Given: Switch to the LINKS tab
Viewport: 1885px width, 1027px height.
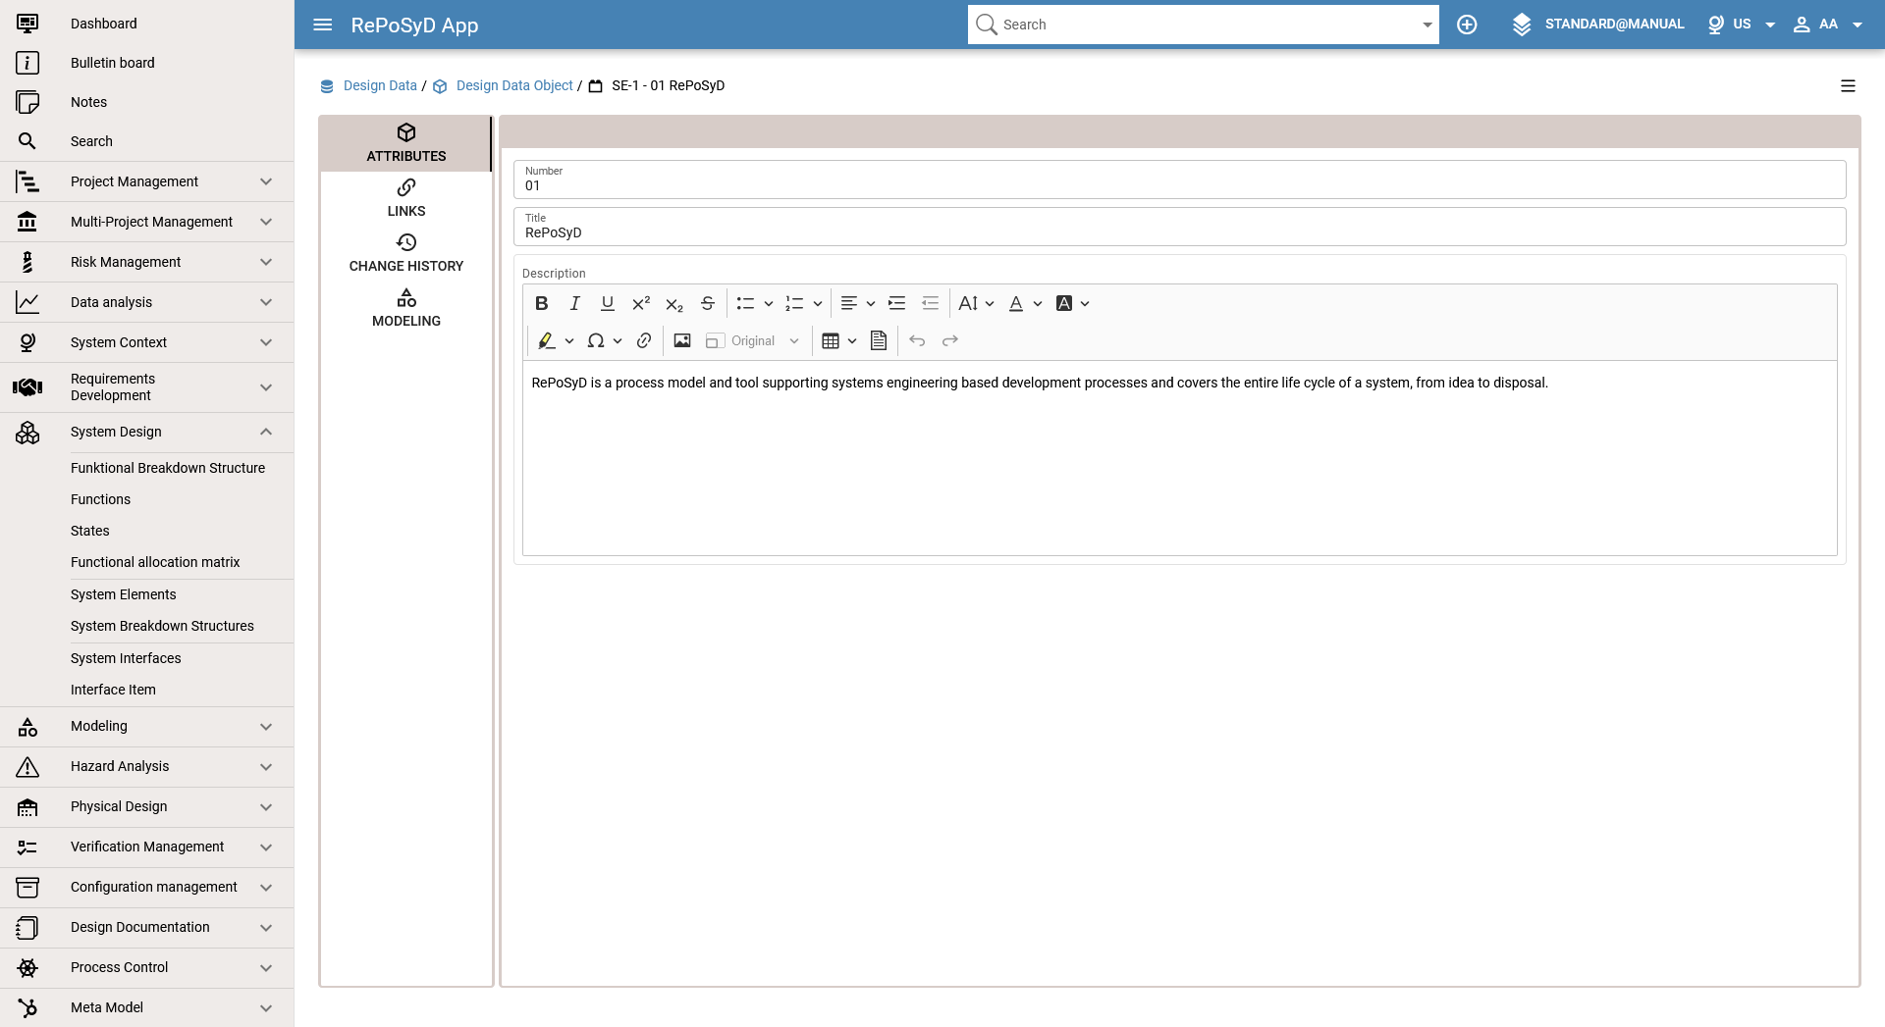Looking at the screenshot, I should pyautogui.click(x=406, y=198).
